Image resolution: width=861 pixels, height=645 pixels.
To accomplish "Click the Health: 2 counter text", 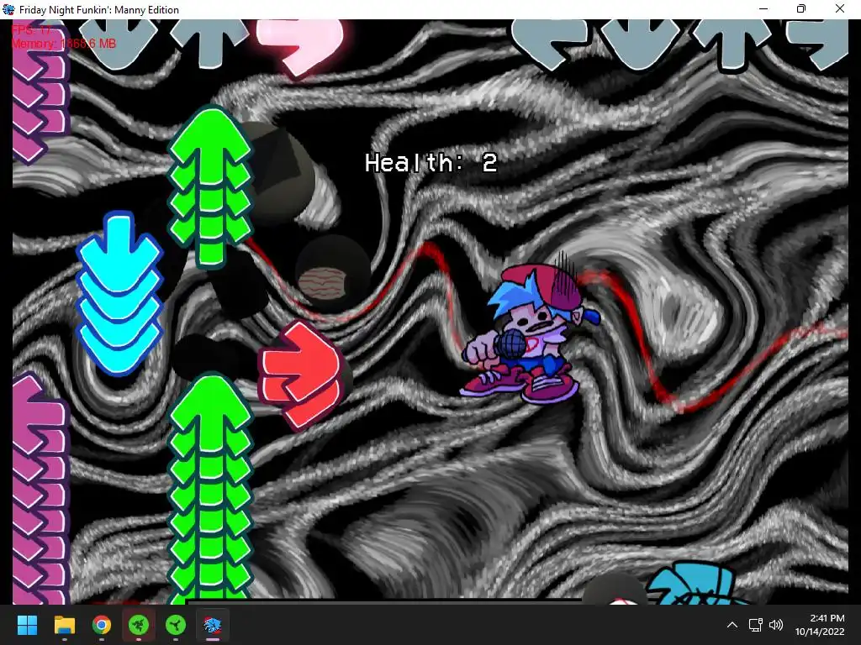I will click(x=431, y=163).
